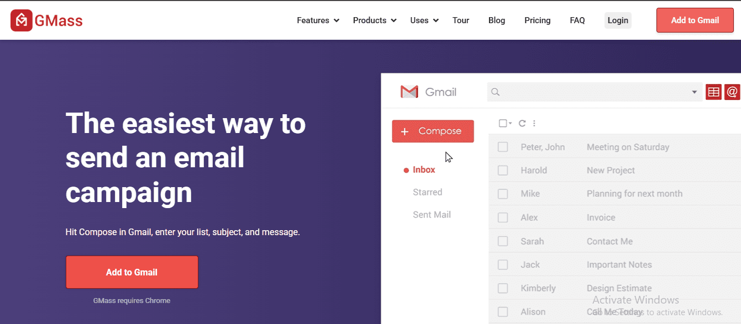The image size is (741, 324).
Task: Check the Peter, John email checkbox
Action: pyautogui.click(x=503, y=147)
